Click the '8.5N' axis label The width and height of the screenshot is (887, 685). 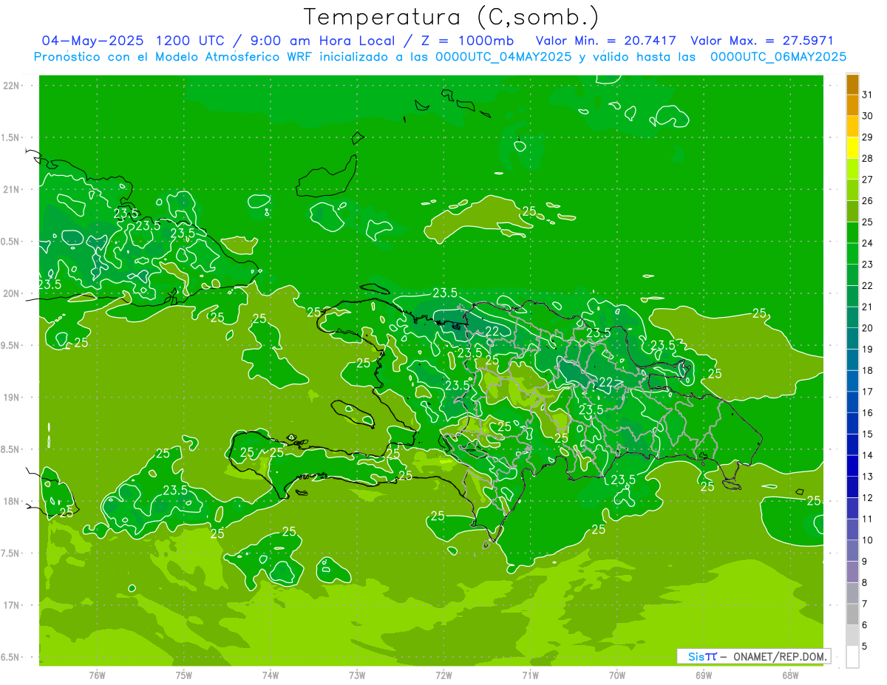click(11, 449)
